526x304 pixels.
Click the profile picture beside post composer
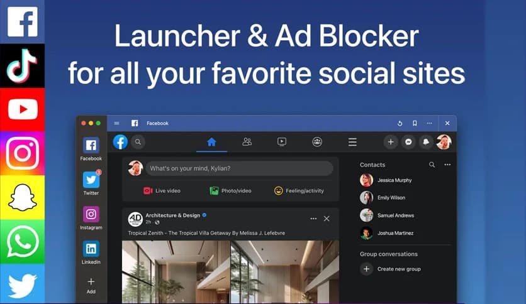135,168
